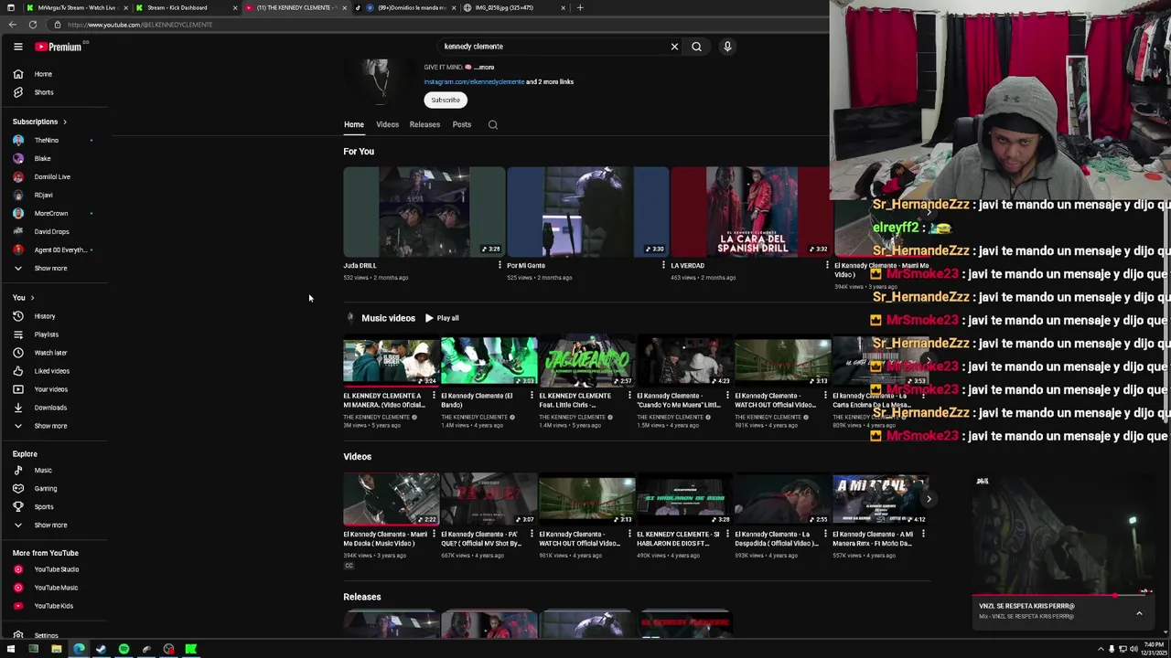Image resolution: width=1171 pixels, height=658 pixels.
Task: Open the Domiilol Live subscription channel
Action: [x=54, y=177]
